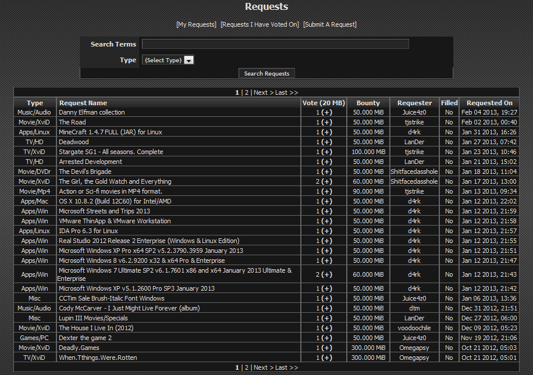Click (+) for Dexter the game 2

[327, 338]
